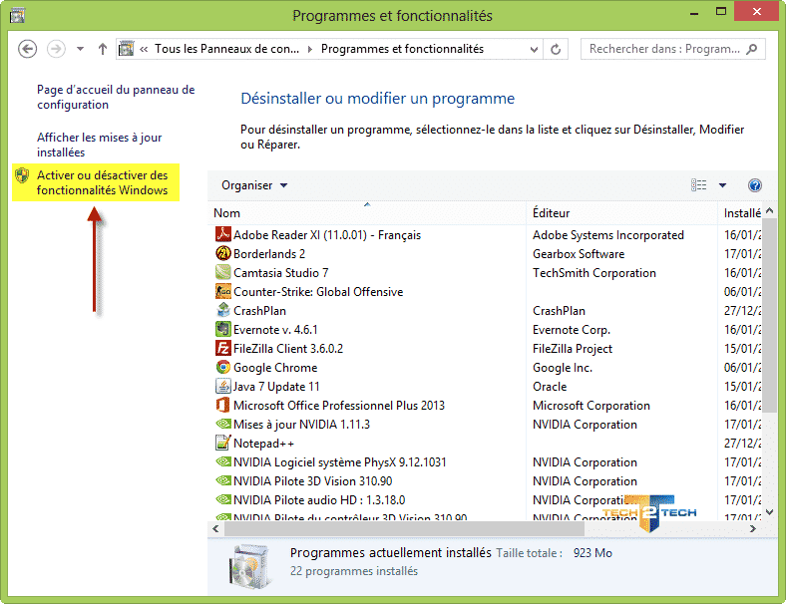Go up one folder level
The height and width of the screenshot is (604, 786).
[x=103, y=49]
